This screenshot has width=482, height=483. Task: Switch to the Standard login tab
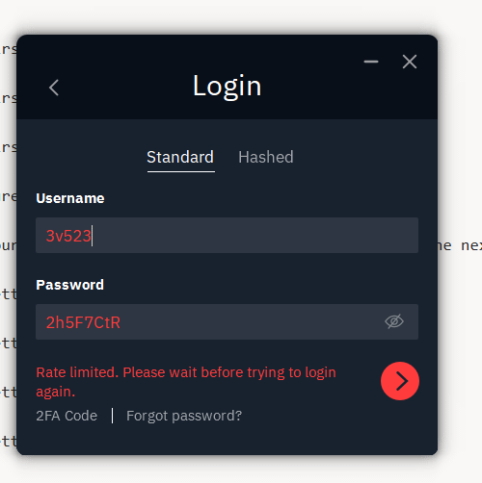[x=180, y=157]
